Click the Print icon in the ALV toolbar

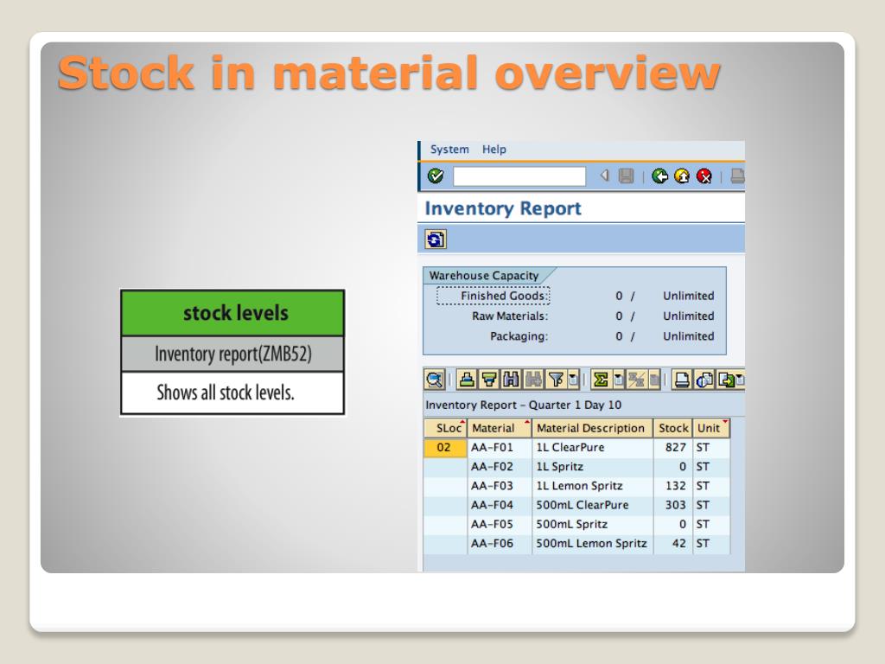tap(682, 380)
